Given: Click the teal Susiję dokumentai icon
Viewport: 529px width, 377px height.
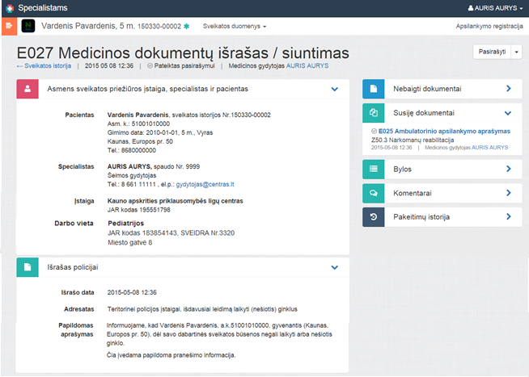Looking at the screenshot, I should coord(373,114).
